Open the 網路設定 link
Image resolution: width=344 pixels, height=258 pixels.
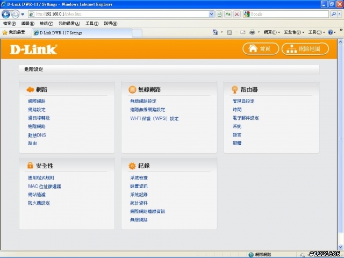(x=37, y=110)
